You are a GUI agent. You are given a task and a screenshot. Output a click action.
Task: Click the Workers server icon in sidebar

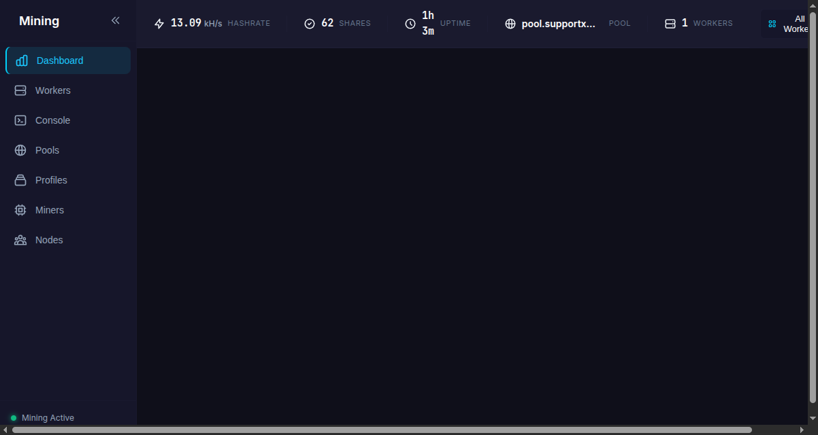[x=20, y=90]
